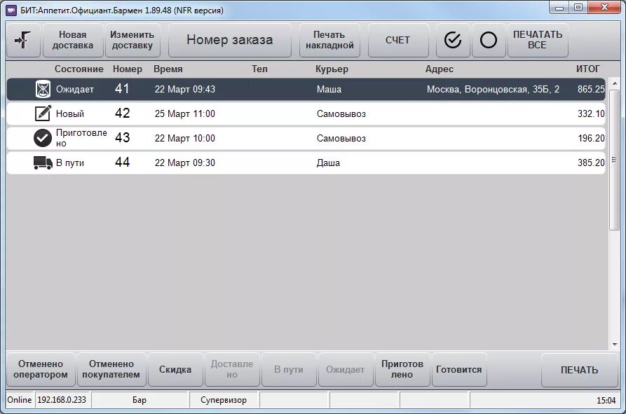The height and width of the screenshot is (414, 626).
Task: Click scrollbar down arrow of order list
Action: (614, 344)
